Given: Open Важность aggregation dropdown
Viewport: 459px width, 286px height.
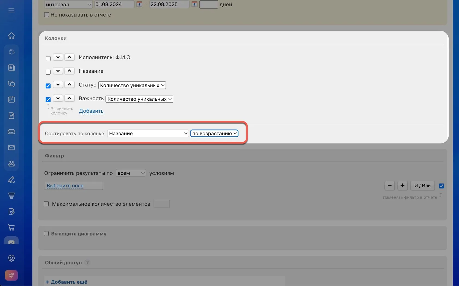Looking at the screenshot, I should [x=139, y=99].
